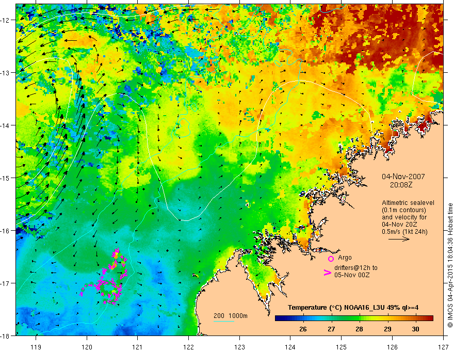
Task: Click the green colorbar section above 28
Action: click(359, 318)
